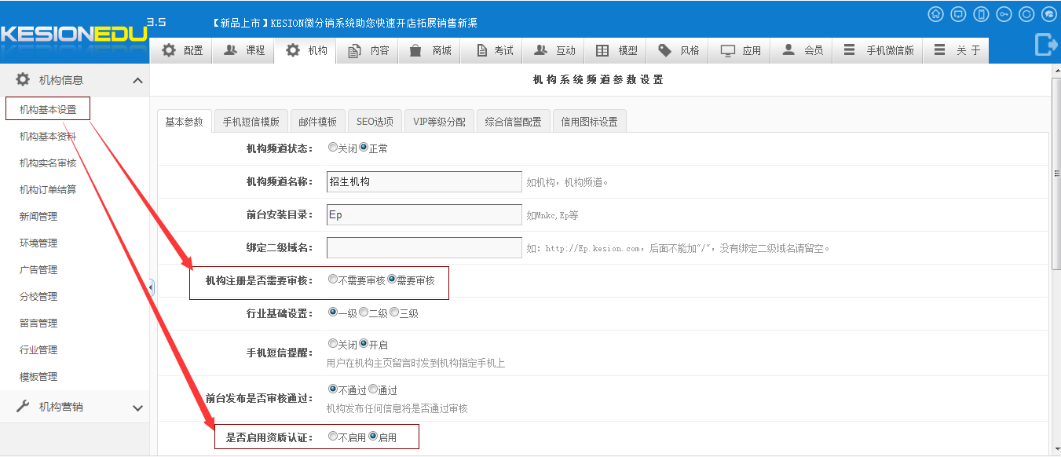
Task: Click the circular refresh icon in the header
Action: click(1026, 14)
